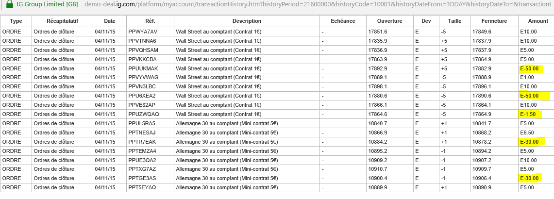This screenshot has width=554, height=199.
Task: Sort by Fermeture column header
Action: click(x=494, y=21)
